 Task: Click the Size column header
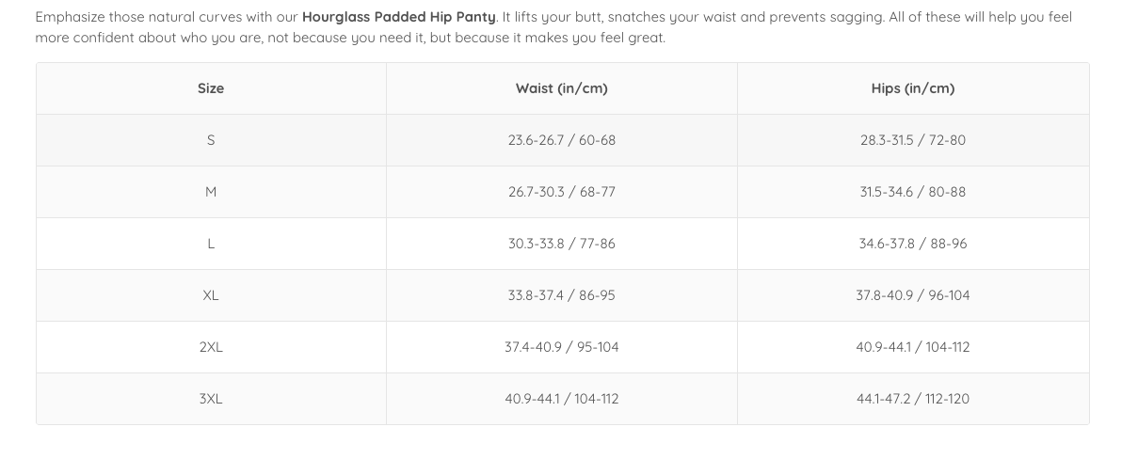(x=211, y=88)
